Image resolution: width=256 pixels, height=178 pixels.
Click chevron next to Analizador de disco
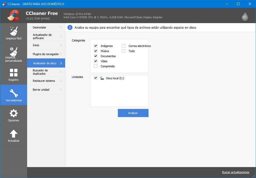click(61, 63)
